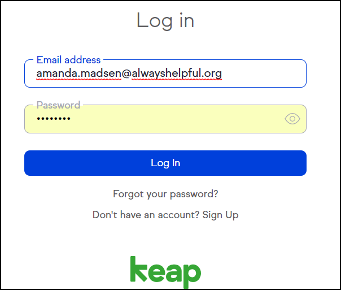Follow the Sign Up link
The image size is (341, 290).
[220, 215]
